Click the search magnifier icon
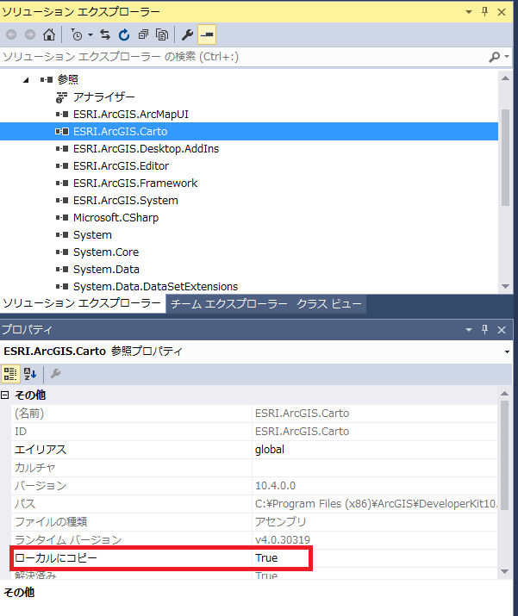Image resolution: width=518 pixels, height=616 pixels. (494, 57)
